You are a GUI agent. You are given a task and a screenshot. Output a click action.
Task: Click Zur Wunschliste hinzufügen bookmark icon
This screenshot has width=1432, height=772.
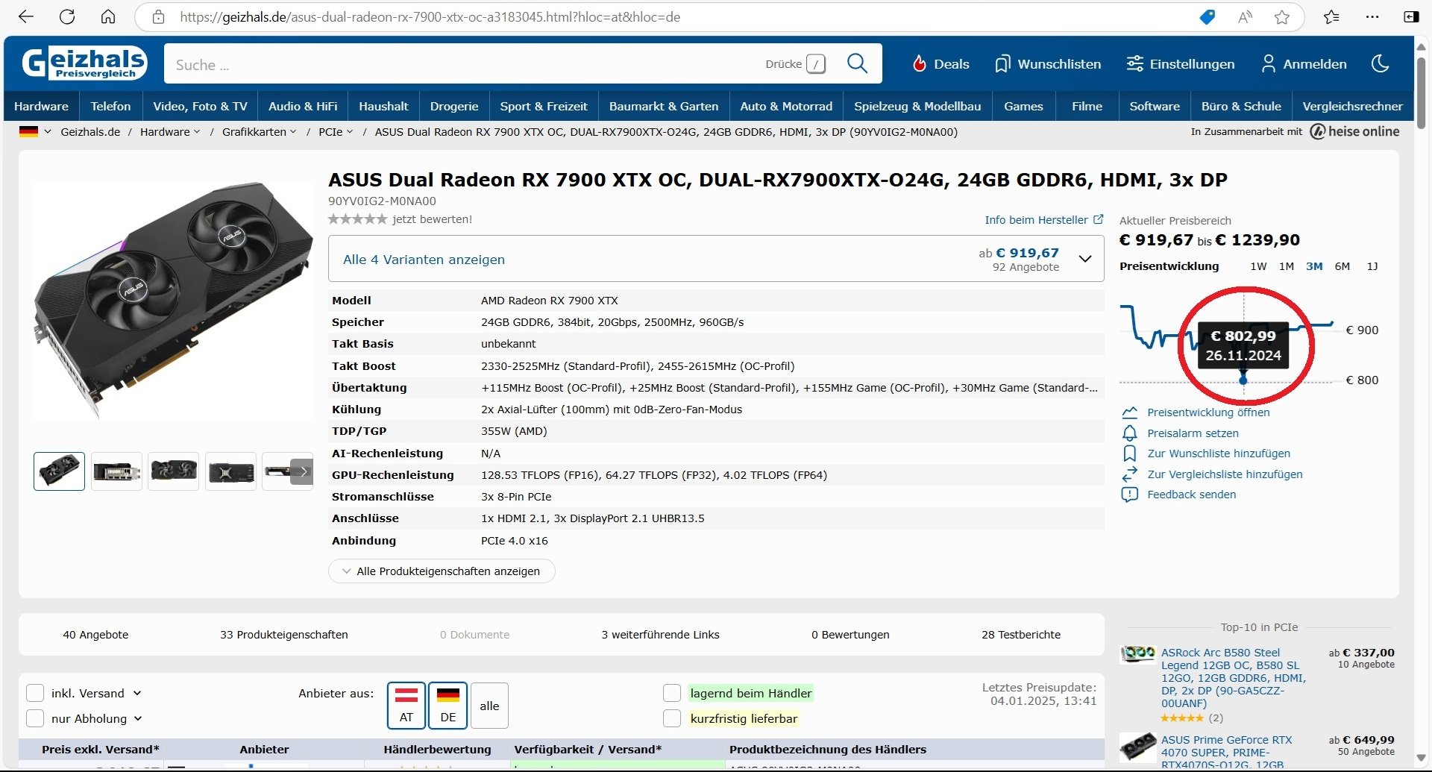click(1130, 454)
